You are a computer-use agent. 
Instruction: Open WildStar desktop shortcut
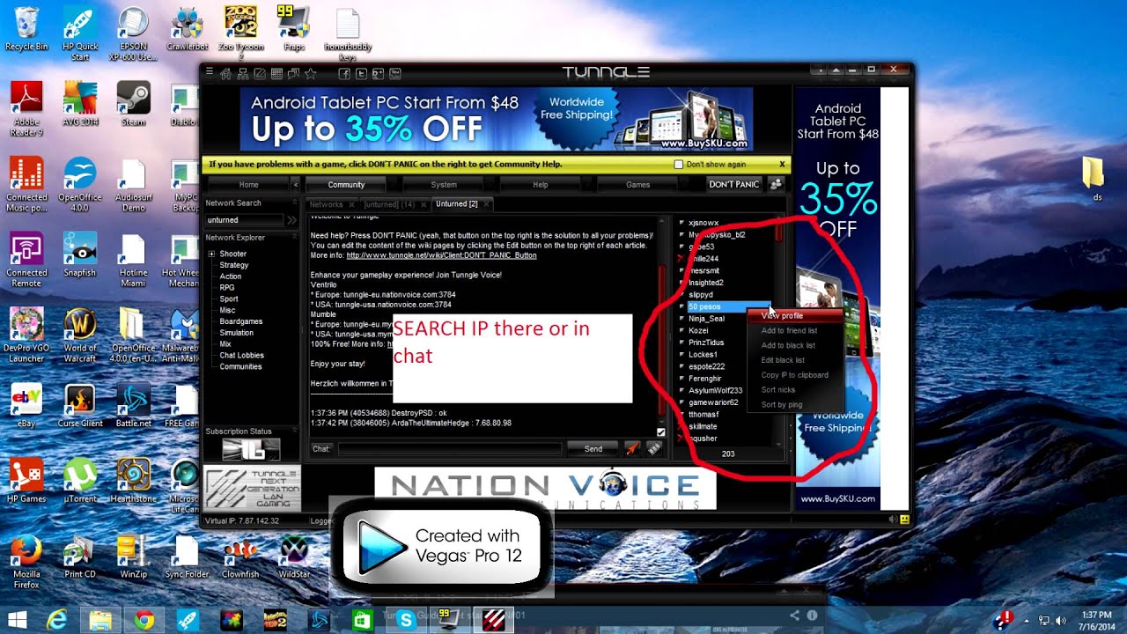point(294,556)
